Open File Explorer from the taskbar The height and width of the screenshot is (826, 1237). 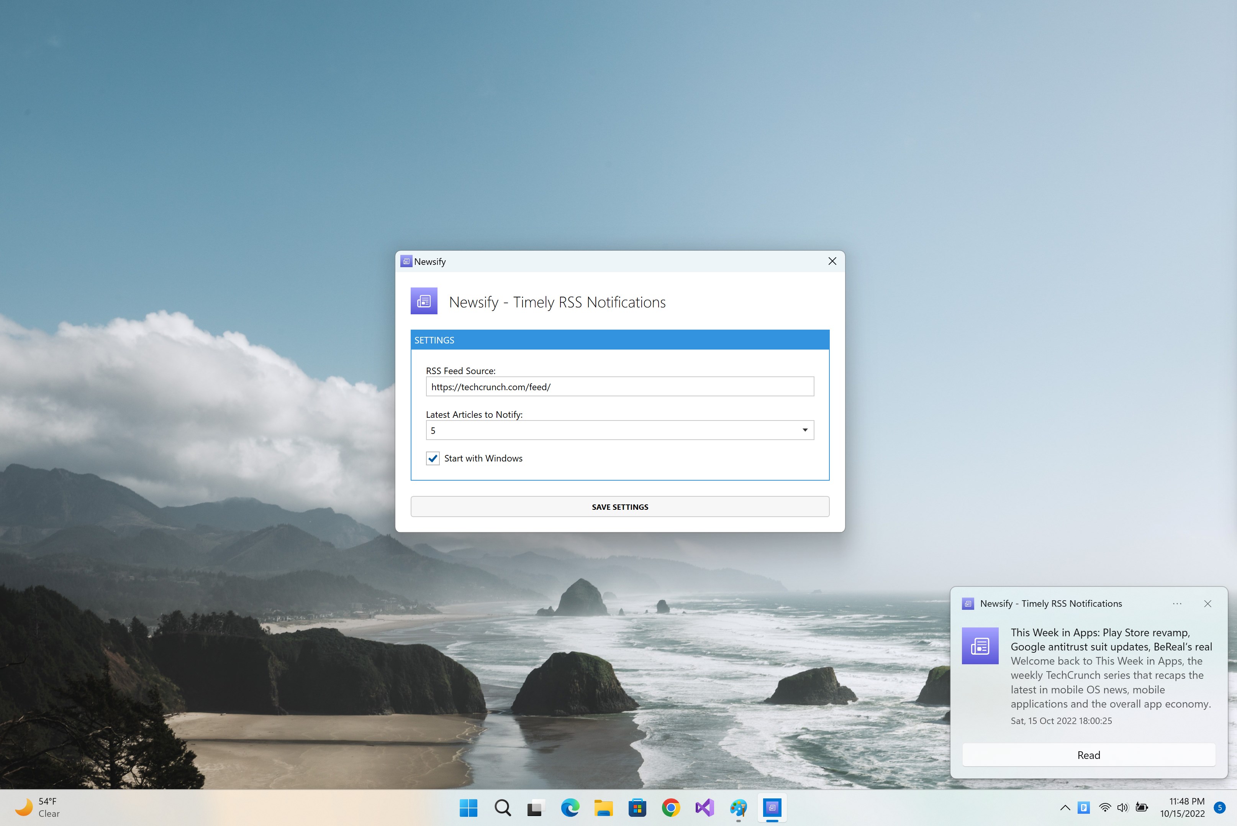click(x=603, y=808)
